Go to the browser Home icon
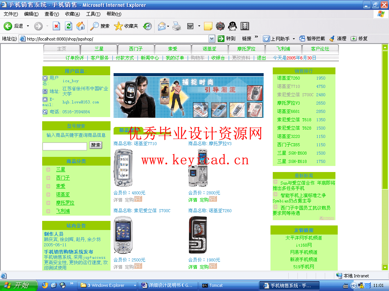This screenshot has height=291, width=389. click(80, 26)
